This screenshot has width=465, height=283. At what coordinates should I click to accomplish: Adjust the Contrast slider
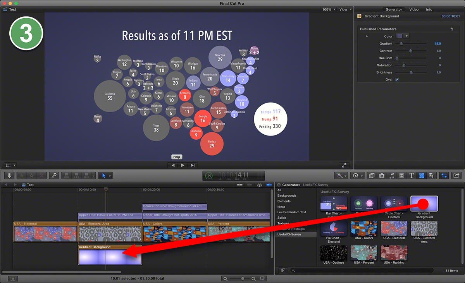click(411, 51)
